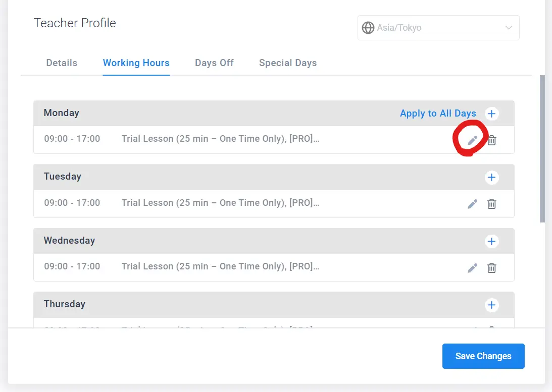Viewport: 552px width, 392px height.
Task: Delete Tuesday's working hours entry
Action: pos(492,204)
